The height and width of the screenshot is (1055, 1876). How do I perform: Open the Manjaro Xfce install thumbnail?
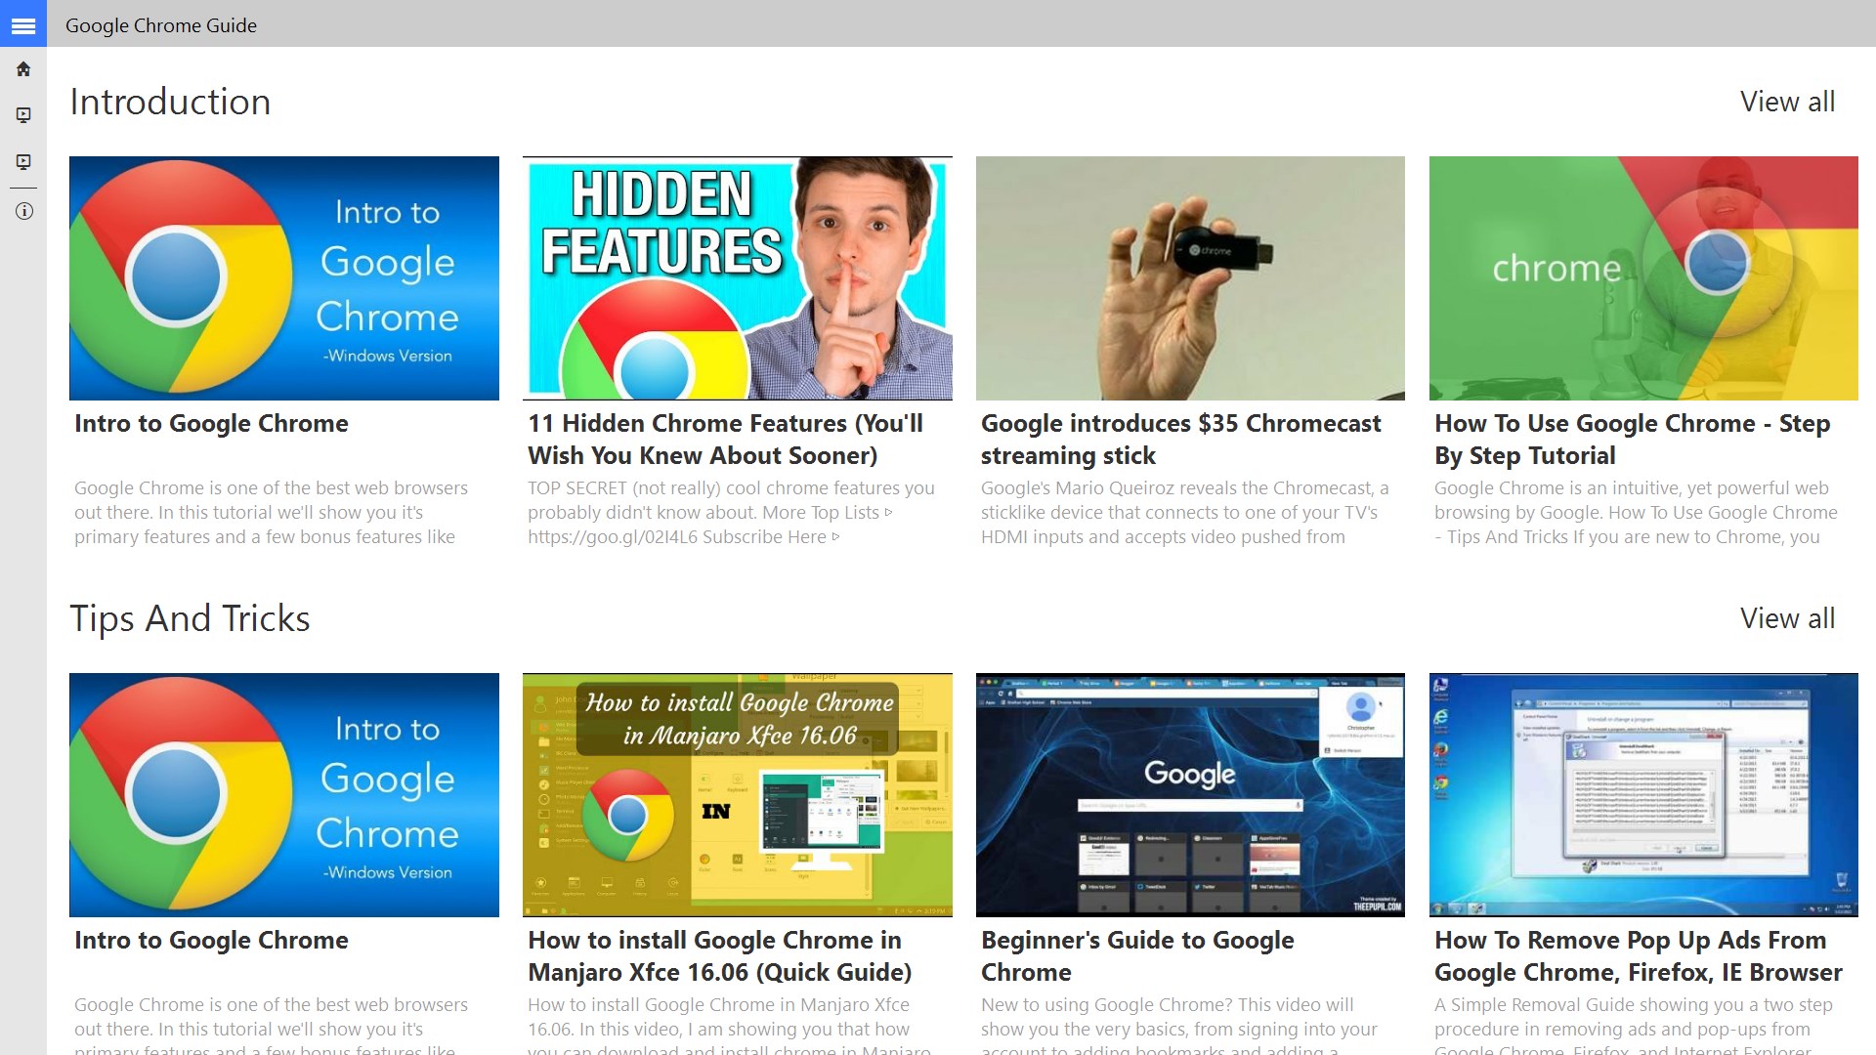pos(737,794)
